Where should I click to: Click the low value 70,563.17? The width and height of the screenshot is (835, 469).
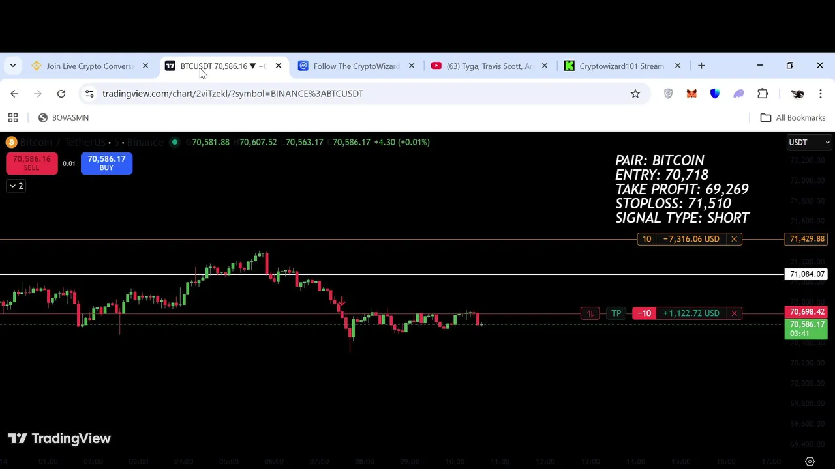(304, 142)
